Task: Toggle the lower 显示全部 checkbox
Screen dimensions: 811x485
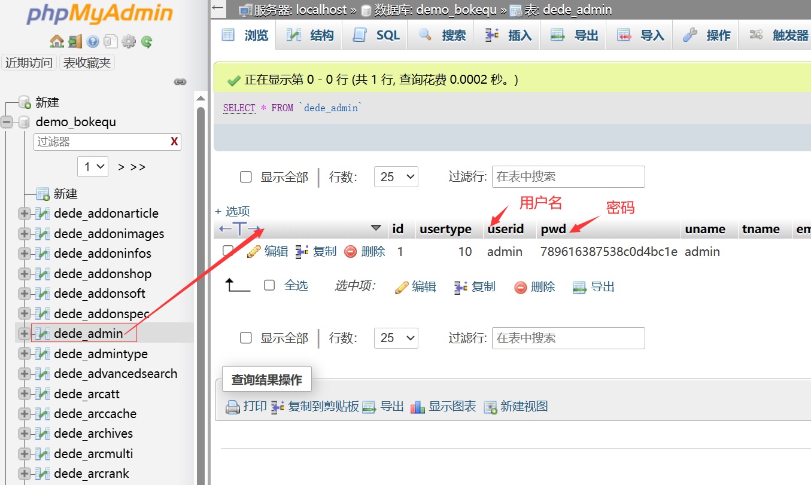Action: 246,338
